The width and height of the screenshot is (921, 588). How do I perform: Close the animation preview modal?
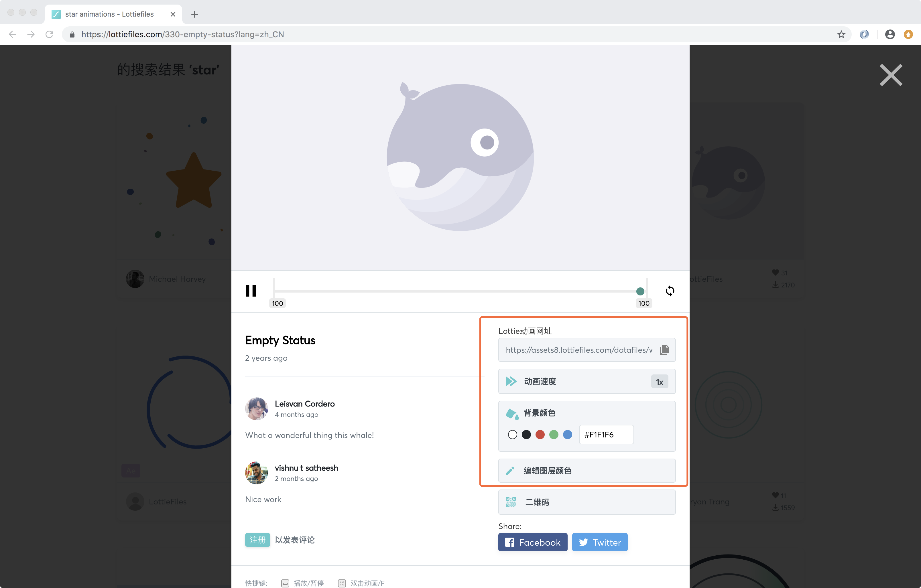pos(891,75)
